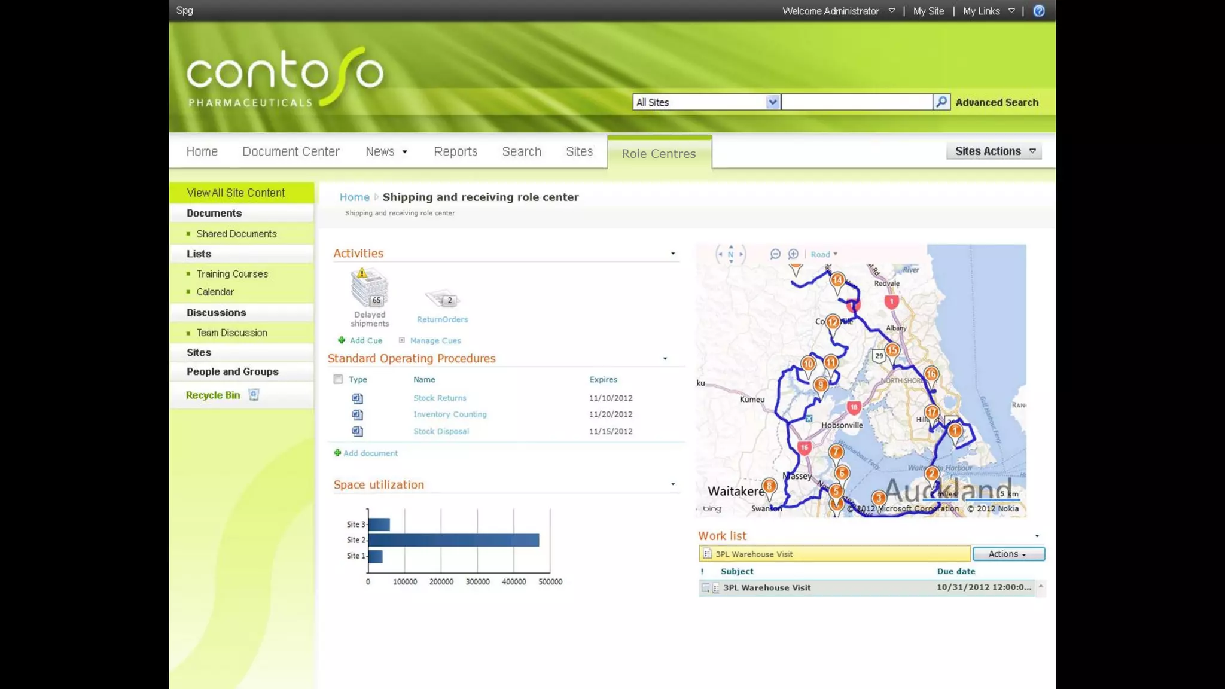Zoom out on the map
Viewport: 1225px width, 689px height.
(775, 254)
